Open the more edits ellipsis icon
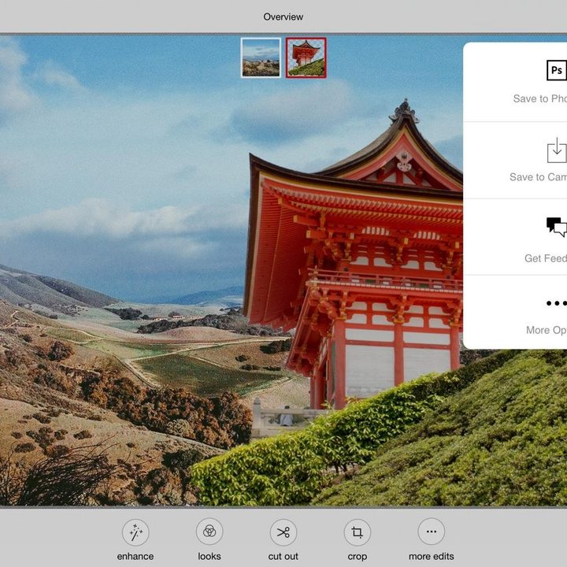567x567 pixels. point(431,532)
